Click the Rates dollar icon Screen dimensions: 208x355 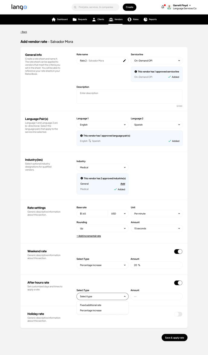click(x=129, y=19)
